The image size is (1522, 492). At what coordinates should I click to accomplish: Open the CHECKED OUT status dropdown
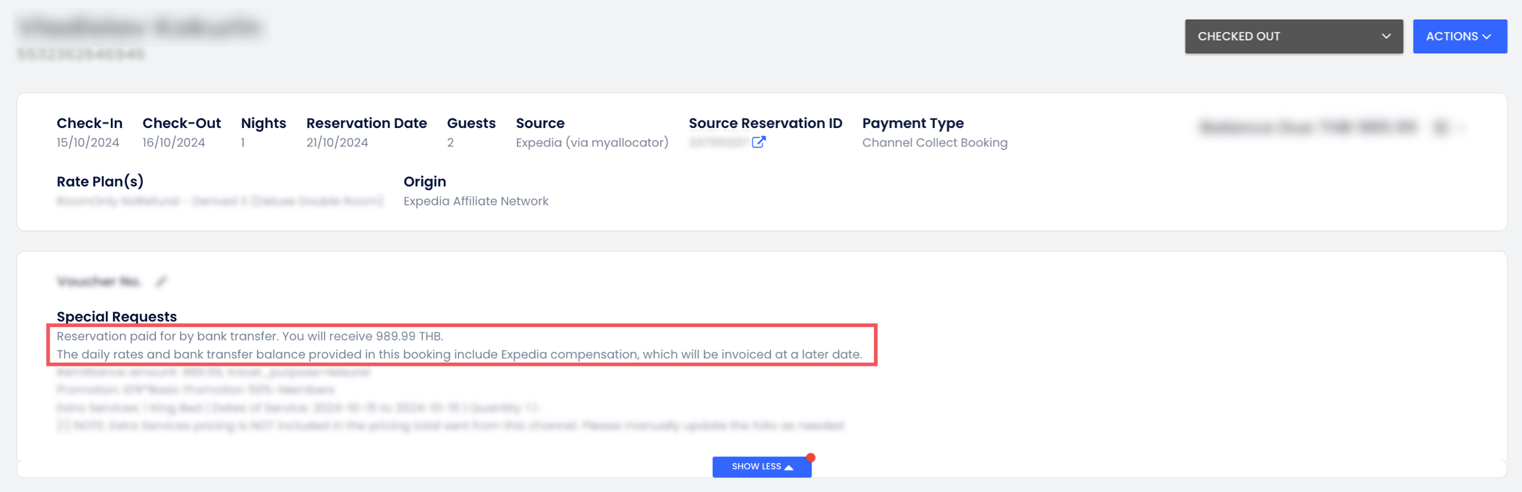coord(1293,36)
